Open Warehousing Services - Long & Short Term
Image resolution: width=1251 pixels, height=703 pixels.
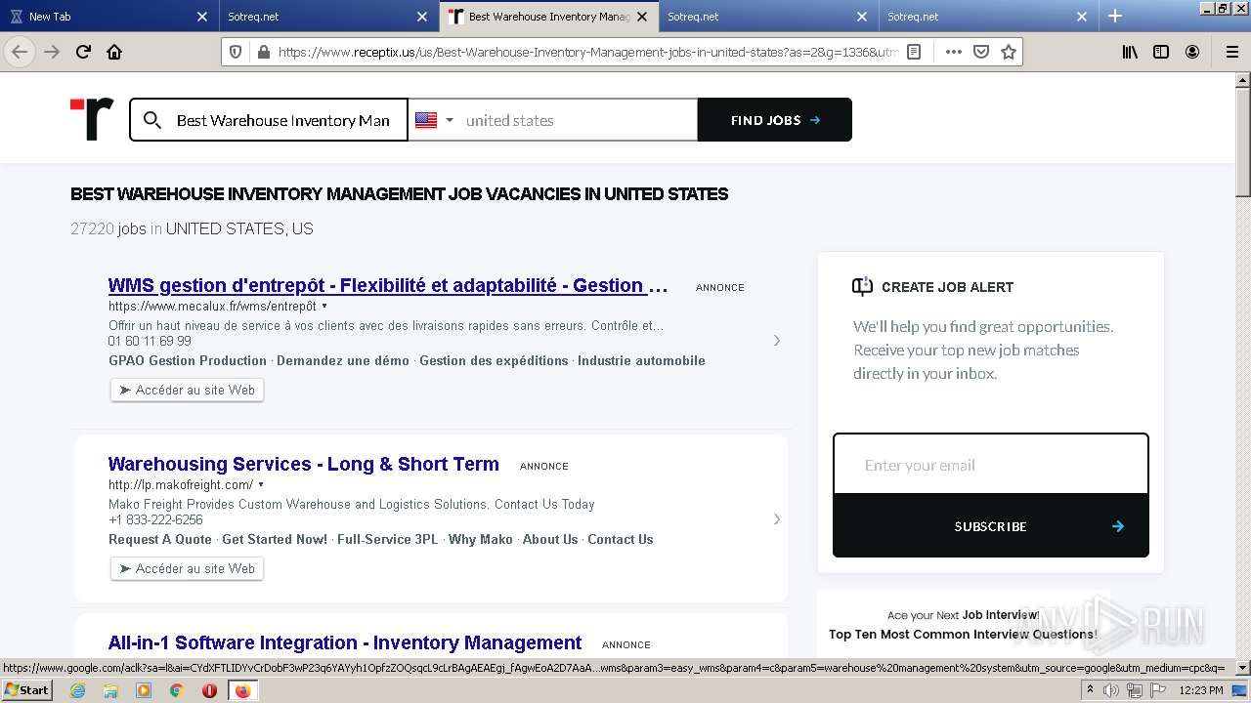304,464
